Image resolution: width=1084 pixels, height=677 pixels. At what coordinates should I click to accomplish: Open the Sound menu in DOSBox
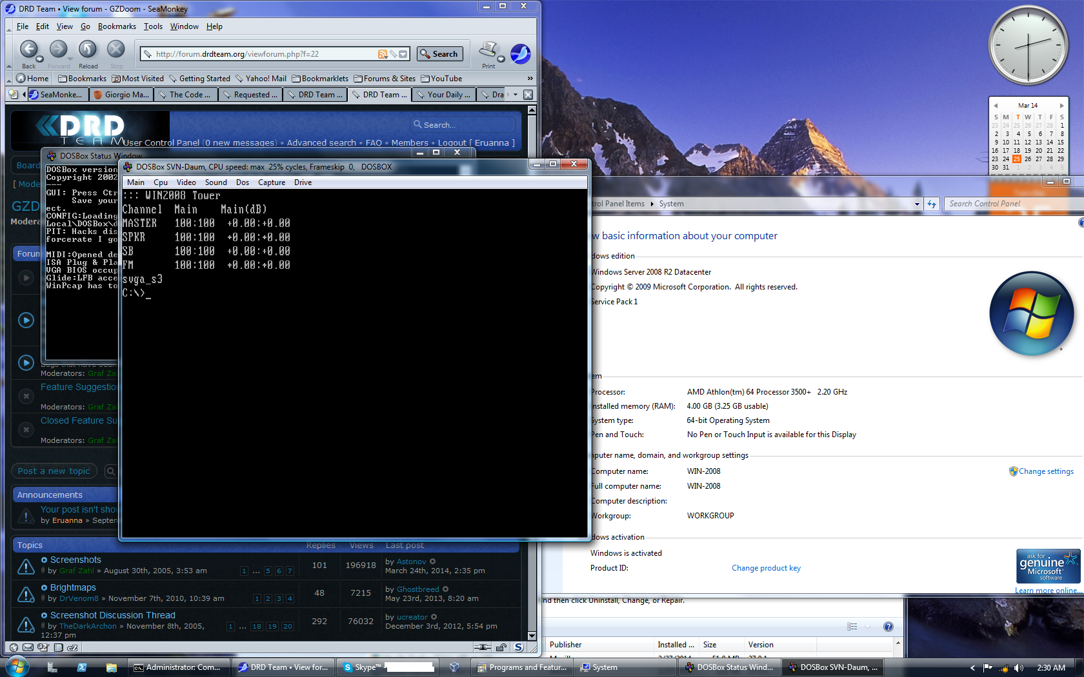click(x=216, y=182)
